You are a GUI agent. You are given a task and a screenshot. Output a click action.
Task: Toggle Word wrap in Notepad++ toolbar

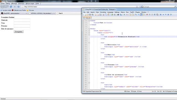coord(136,15)
